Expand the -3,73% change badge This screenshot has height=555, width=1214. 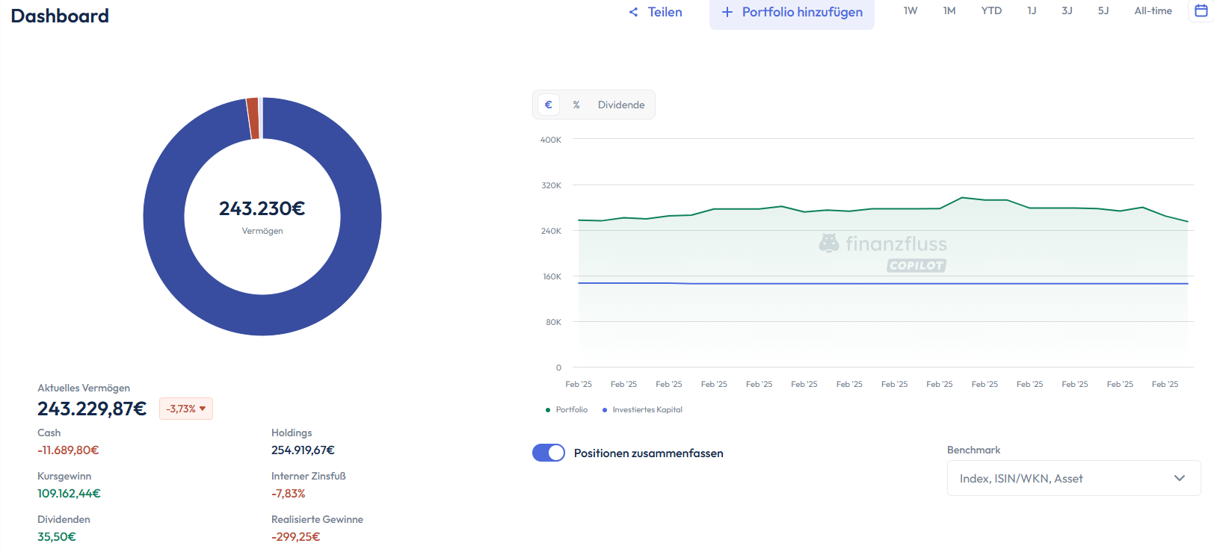186,409
